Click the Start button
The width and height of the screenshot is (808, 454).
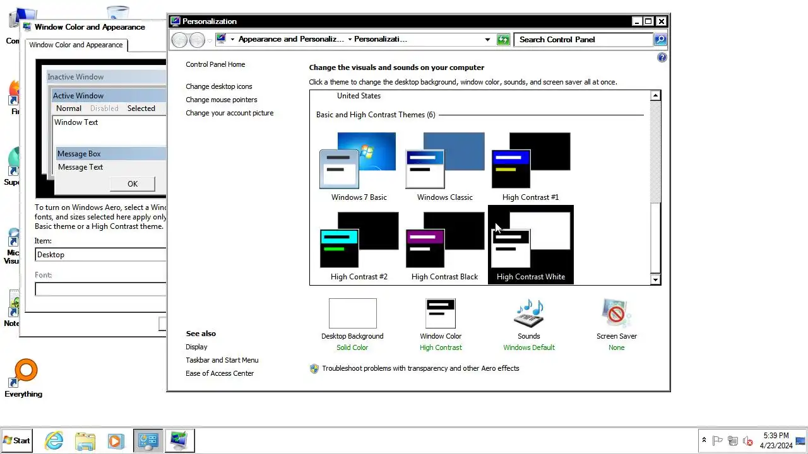pos(17,441)
